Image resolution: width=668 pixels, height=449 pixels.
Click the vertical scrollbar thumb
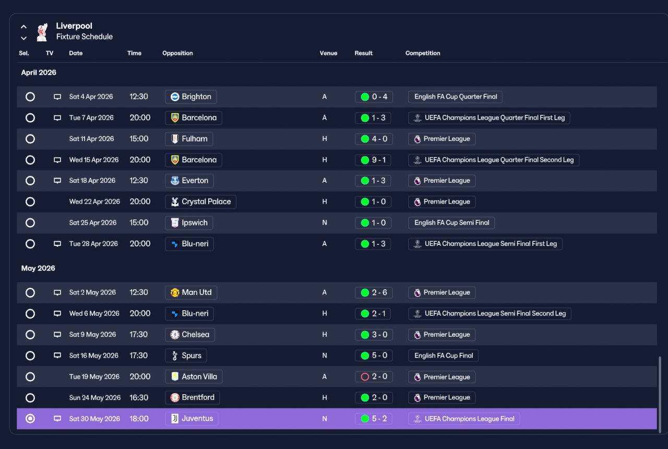click(660, 393)
